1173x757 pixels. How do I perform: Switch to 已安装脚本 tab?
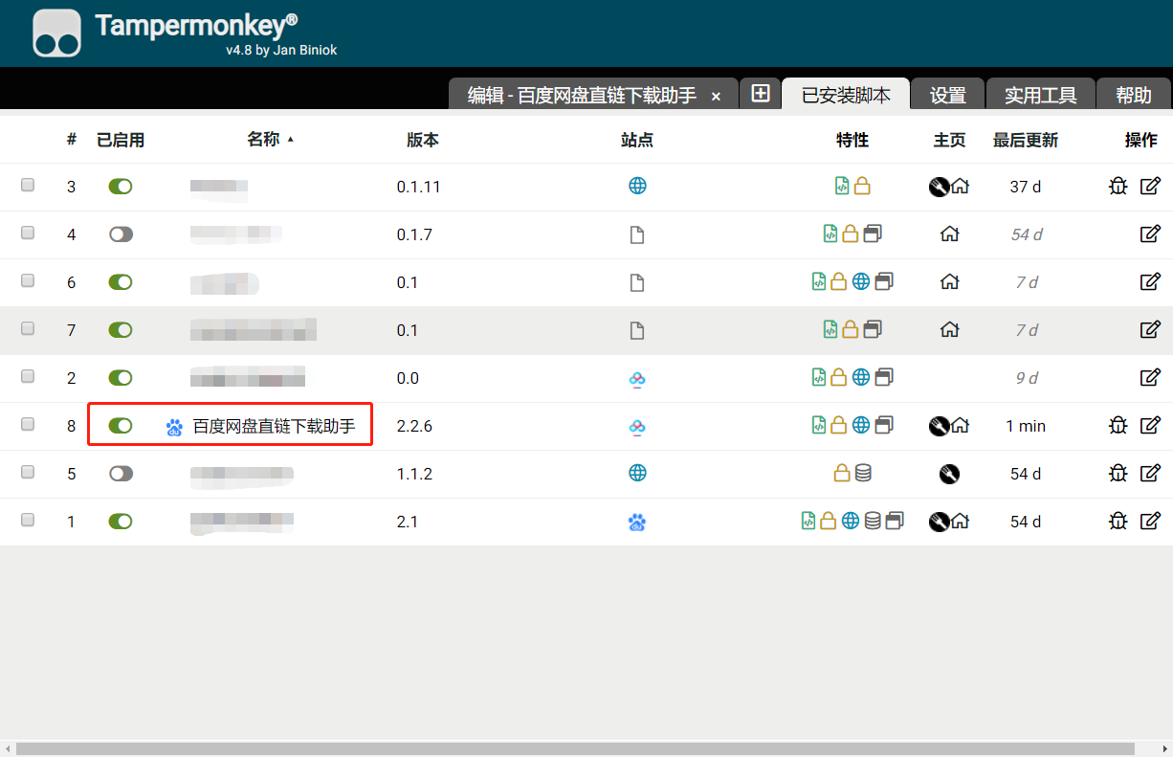pos(846,95)
